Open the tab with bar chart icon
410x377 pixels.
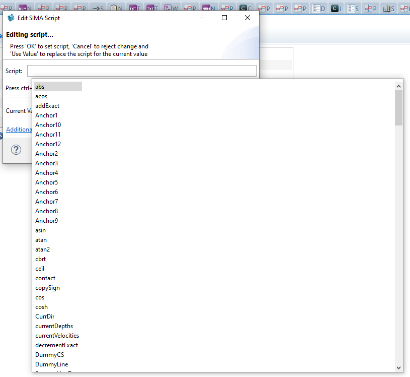point(388,8)
